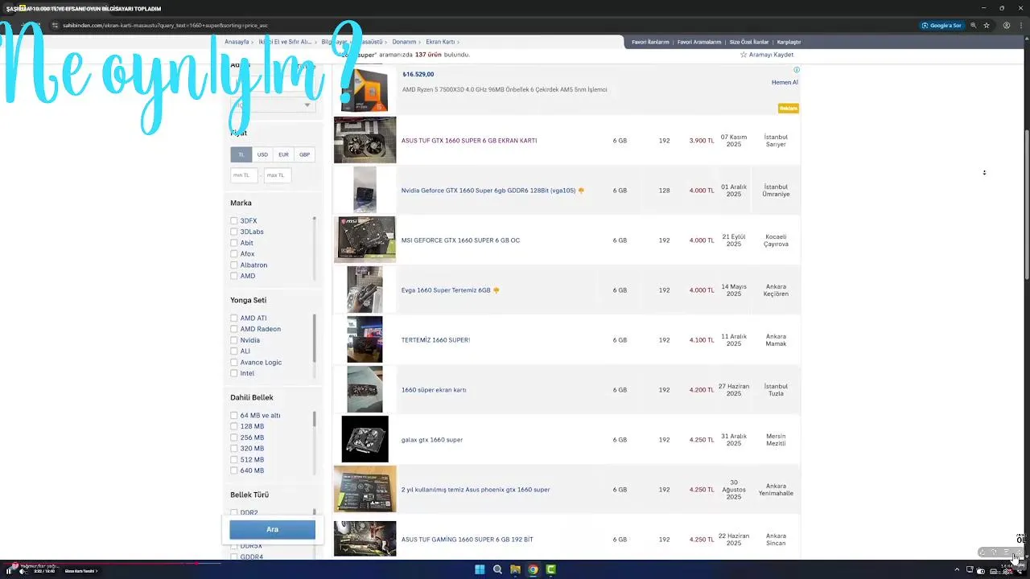
Task: Enable the Nvidia chipset checkbox
Action: (x=234, y=340)
